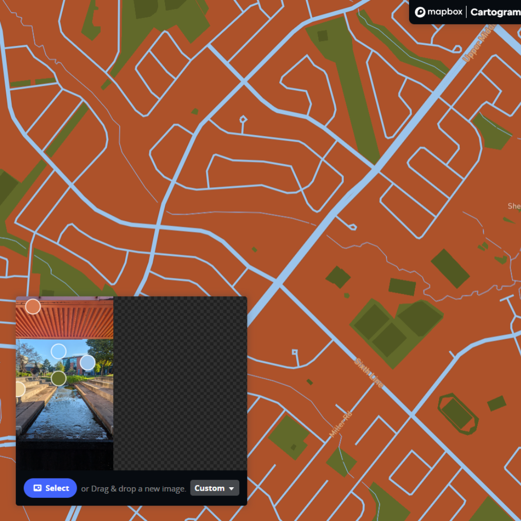This screenshot has height=521, width=521.
Task: Click the Miller Rd street label
Action: pos(341,425)
